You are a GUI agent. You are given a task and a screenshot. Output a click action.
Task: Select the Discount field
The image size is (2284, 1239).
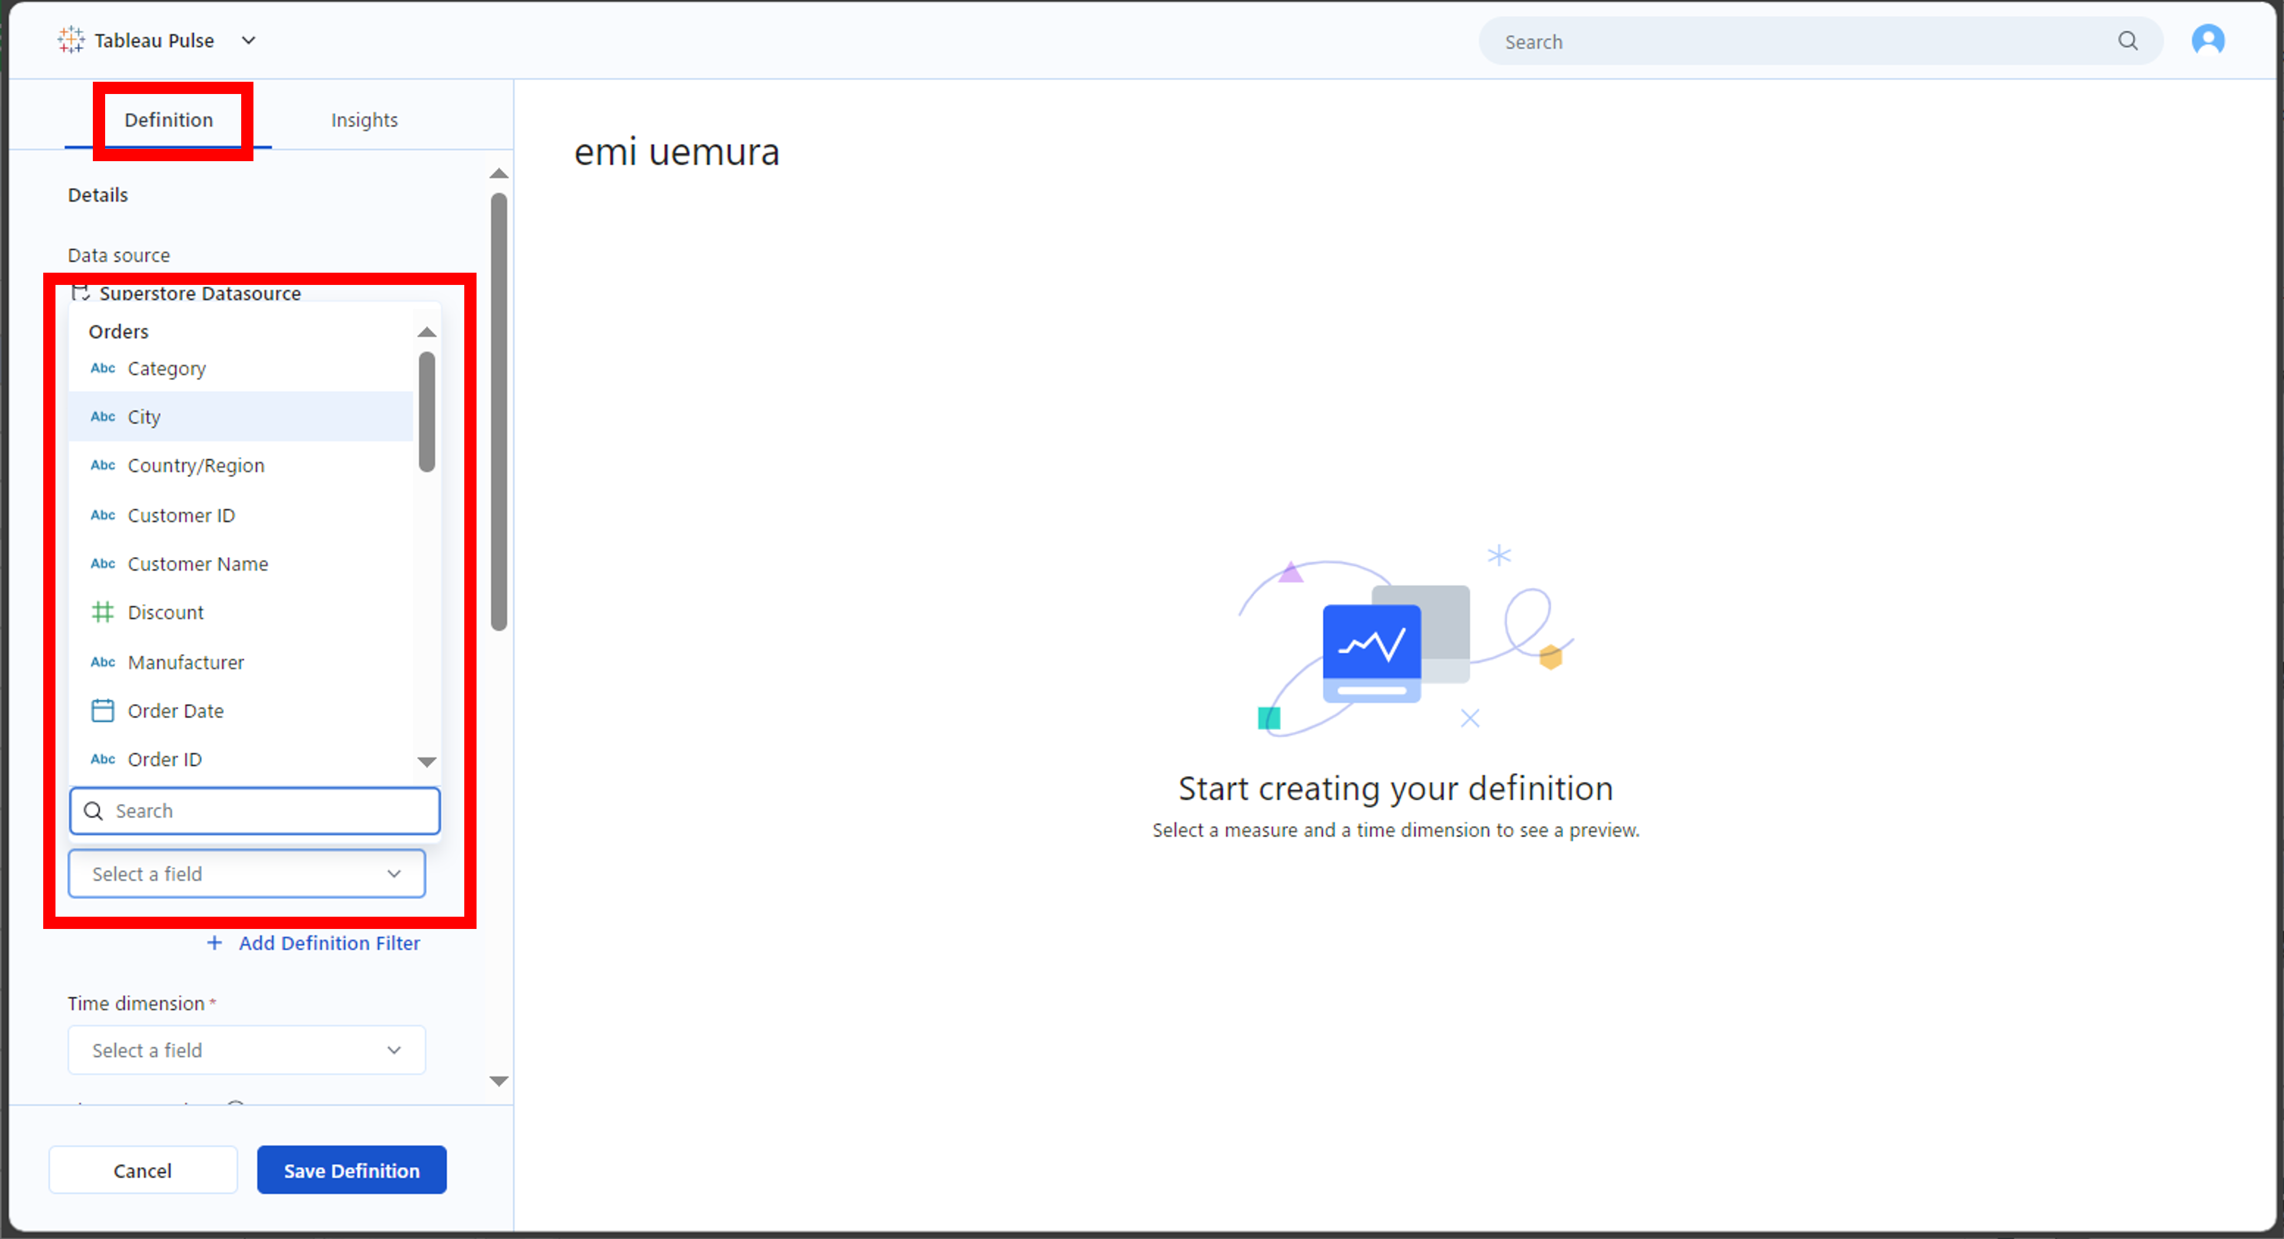pyautogui.click(x=241, y=612)
